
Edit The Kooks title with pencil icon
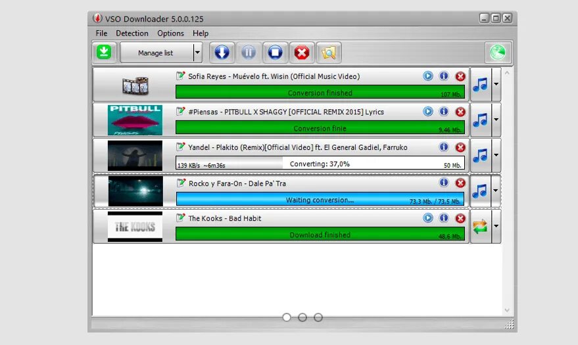[181, 218]
